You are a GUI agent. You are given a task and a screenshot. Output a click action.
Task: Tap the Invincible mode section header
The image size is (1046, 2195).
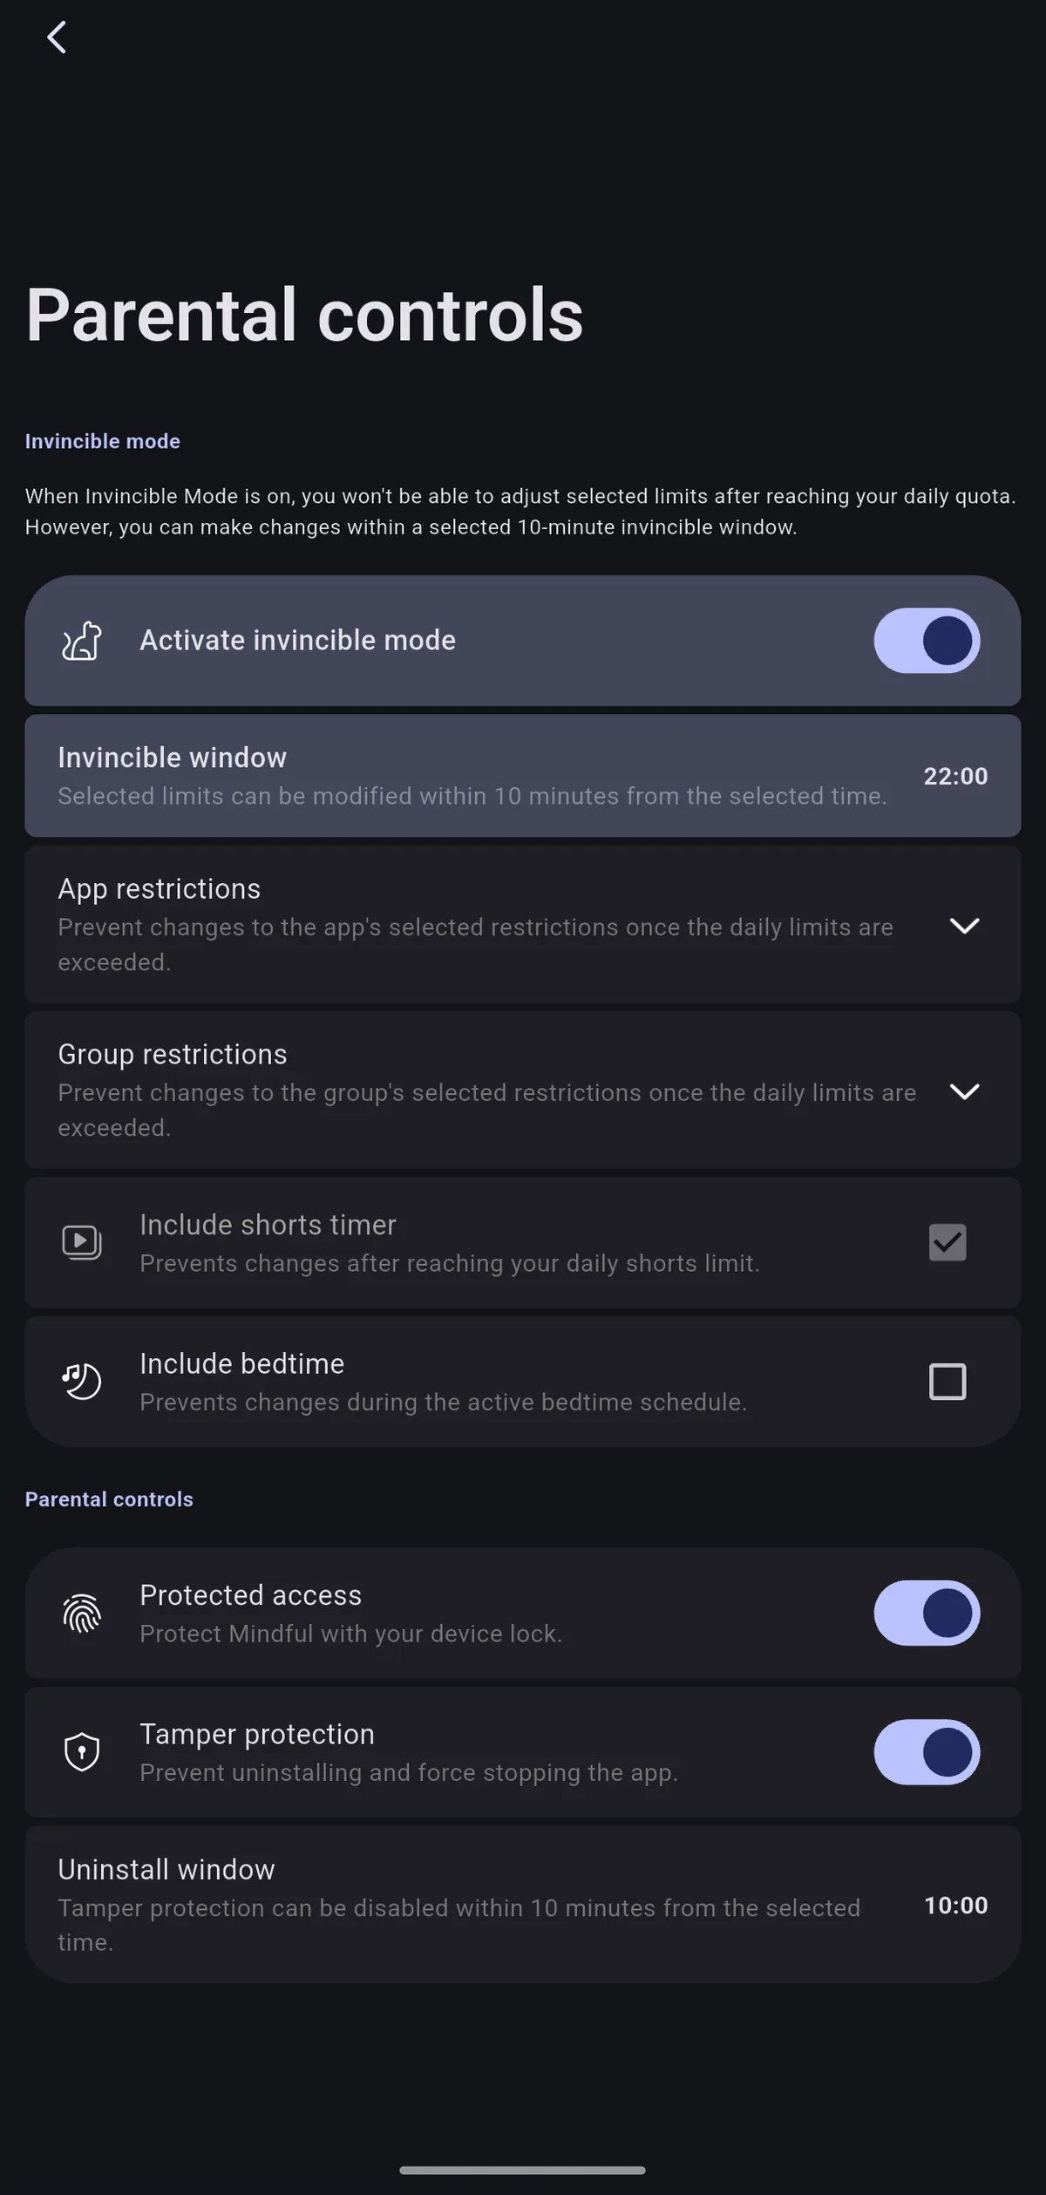click(x=102, y=441)
